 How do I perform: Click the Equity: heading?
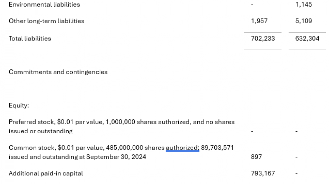tap(19, 106)
